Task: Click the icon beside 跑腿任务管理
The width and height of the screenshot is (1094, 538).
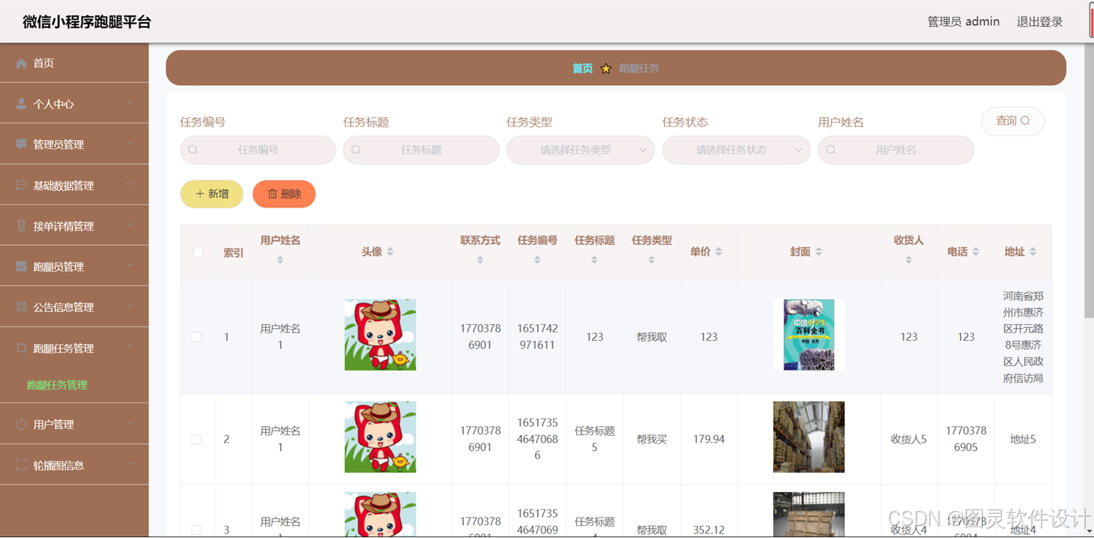Action: (x=21, y=348)
